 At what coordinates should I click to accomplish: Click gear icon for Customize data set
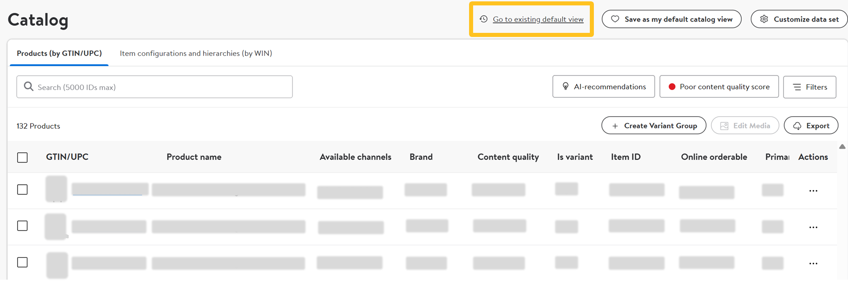(x=764, y=19)
